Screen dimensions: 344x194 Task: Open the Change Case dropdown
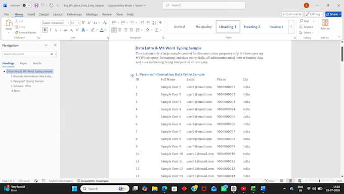tap(96, 23)
